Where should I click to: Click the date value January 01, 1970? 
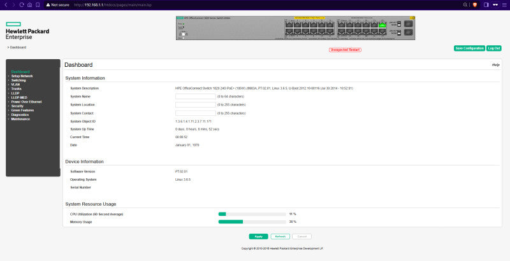click(187, 145)
